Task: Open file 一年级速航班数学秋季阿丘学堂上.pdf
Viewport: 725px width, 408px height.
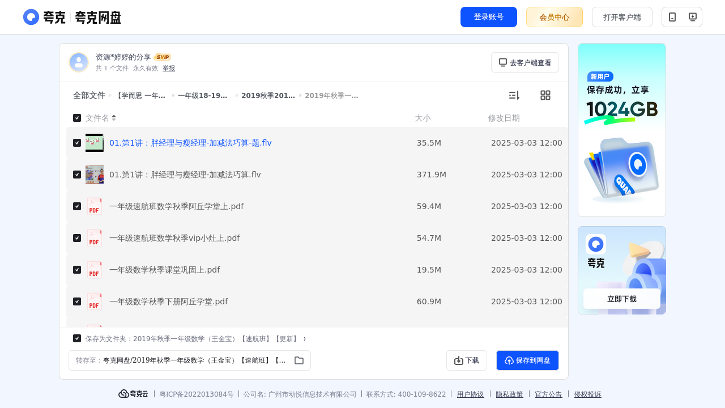Action: click(x=176, y=206)
